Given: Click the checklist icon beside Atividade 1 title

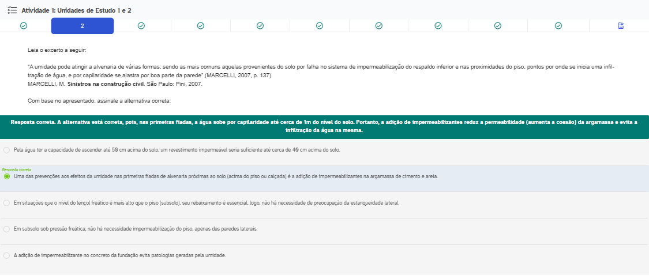Looking at the screenshot, I should [12, 10].
